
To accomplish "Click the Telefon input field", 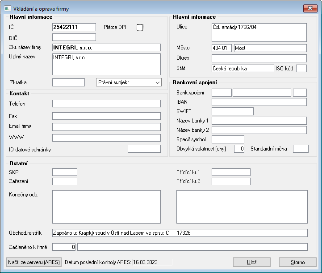I will click(106, 103).
